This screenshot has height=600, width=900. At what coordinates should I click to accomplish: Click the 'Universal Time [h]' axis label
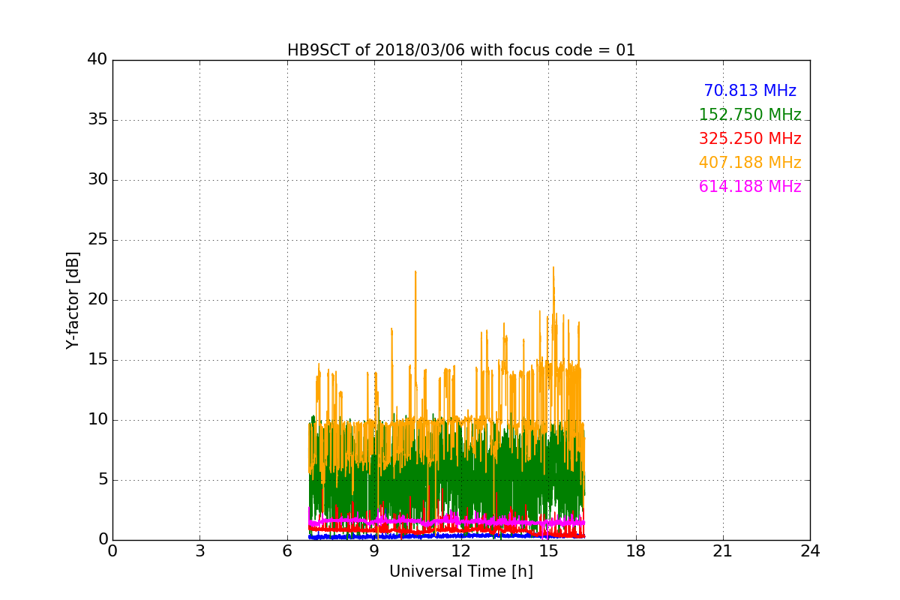point(461,571)
